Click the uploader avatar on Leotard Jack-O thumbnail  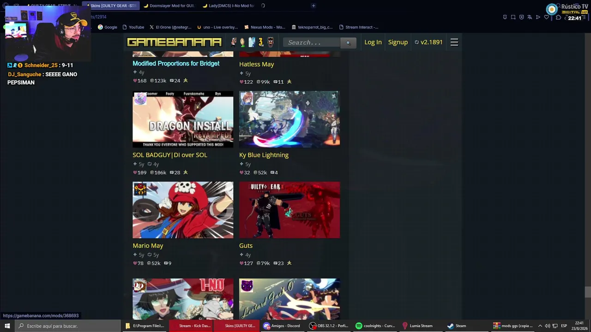click(247, 286)
